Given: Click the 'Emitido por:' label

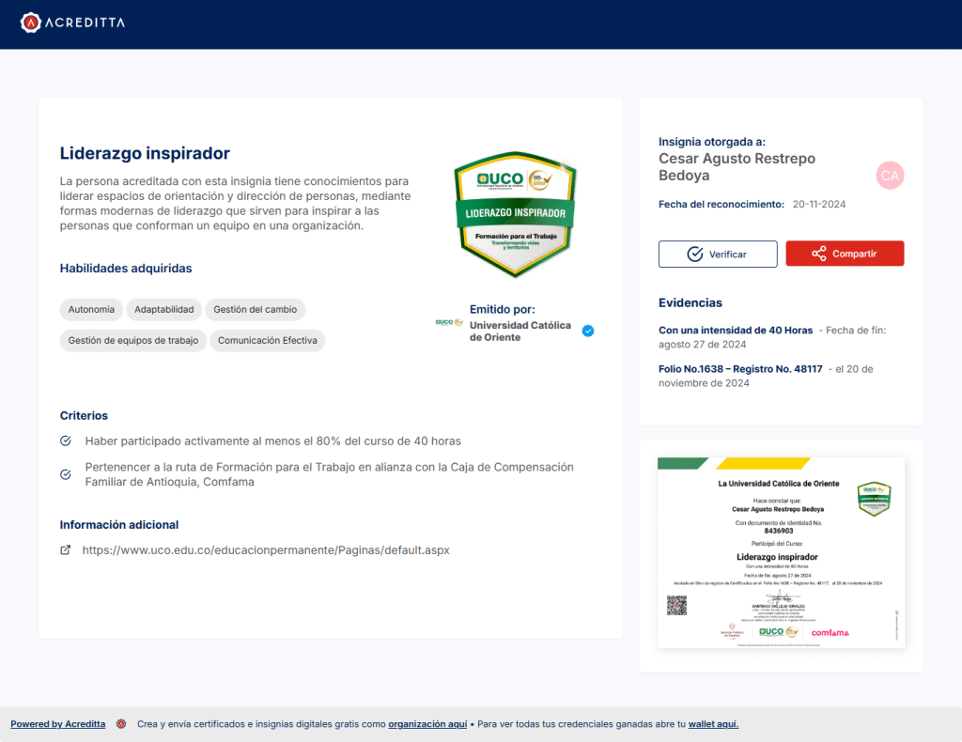Looking at the screenshot, I should tap(503, 309).
